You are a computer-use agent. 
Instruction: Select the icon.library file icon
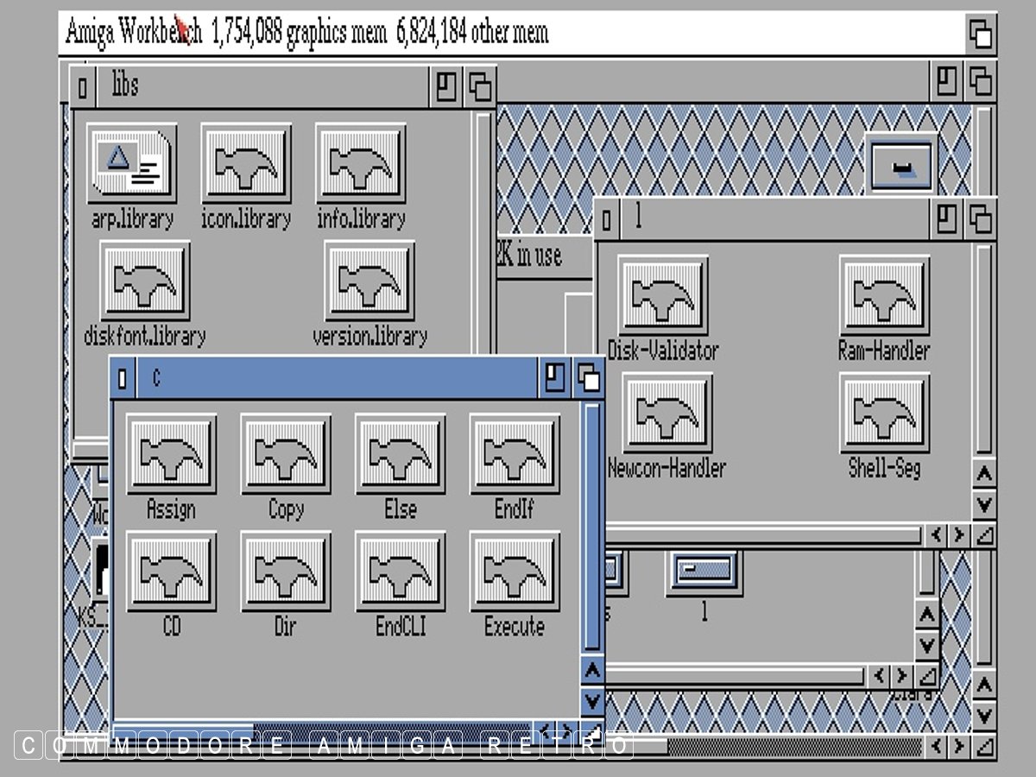click(246, 164)
